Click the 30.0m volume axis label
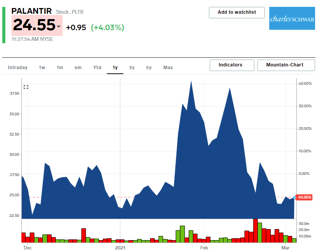The image size is (317, 252). (304, 224)
